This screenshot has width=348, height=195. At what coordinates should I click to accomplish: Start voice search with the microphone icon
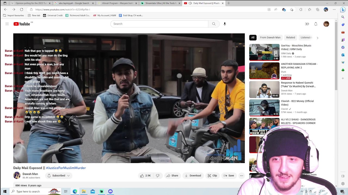point(225,24)
